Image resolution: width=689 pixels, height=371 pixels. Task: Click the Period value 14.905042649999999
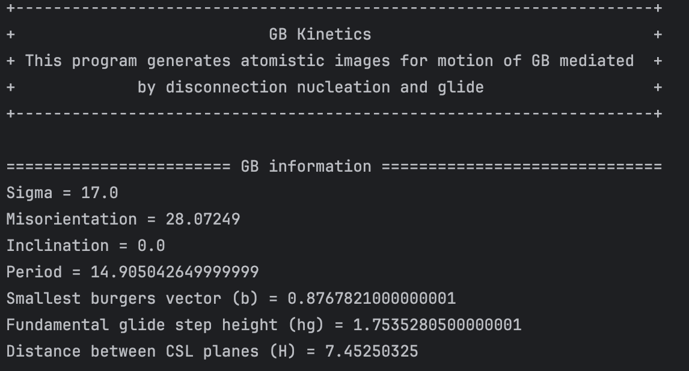174,273
